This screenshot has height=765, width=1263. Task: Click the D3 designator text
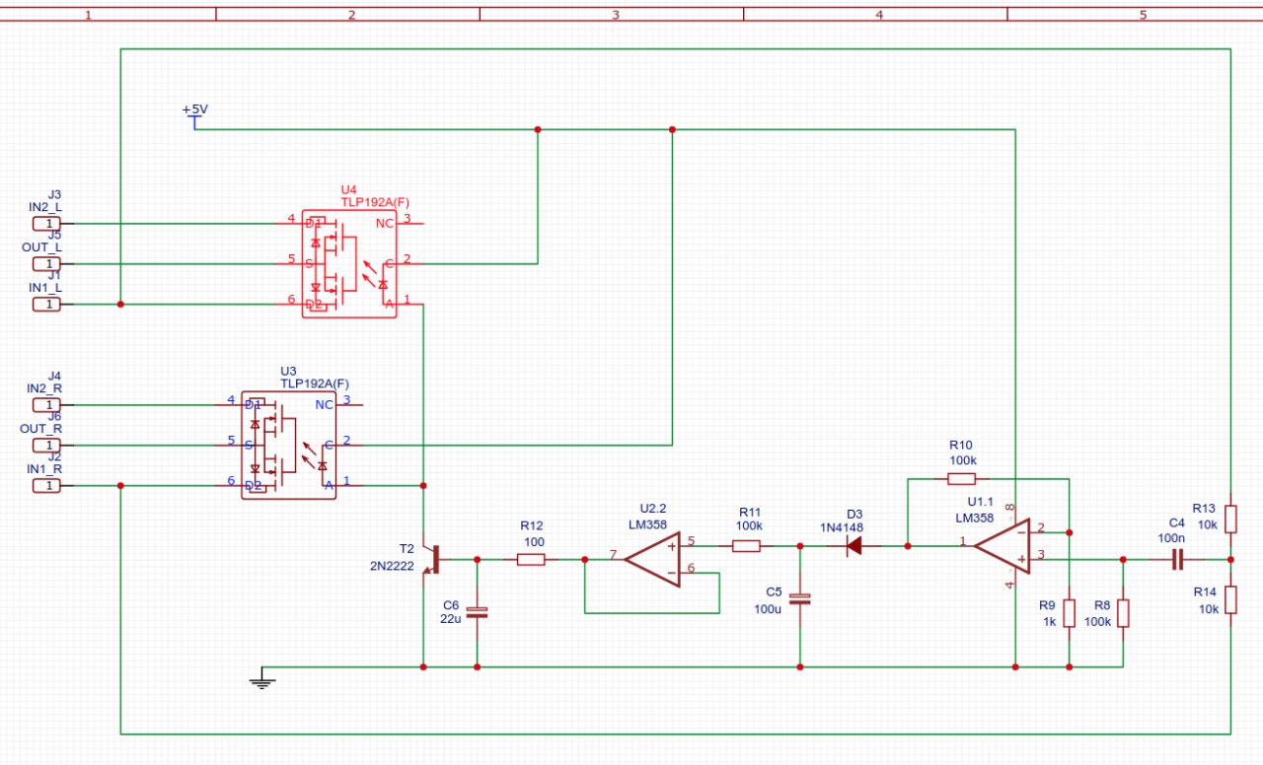(x=854, y=514)
